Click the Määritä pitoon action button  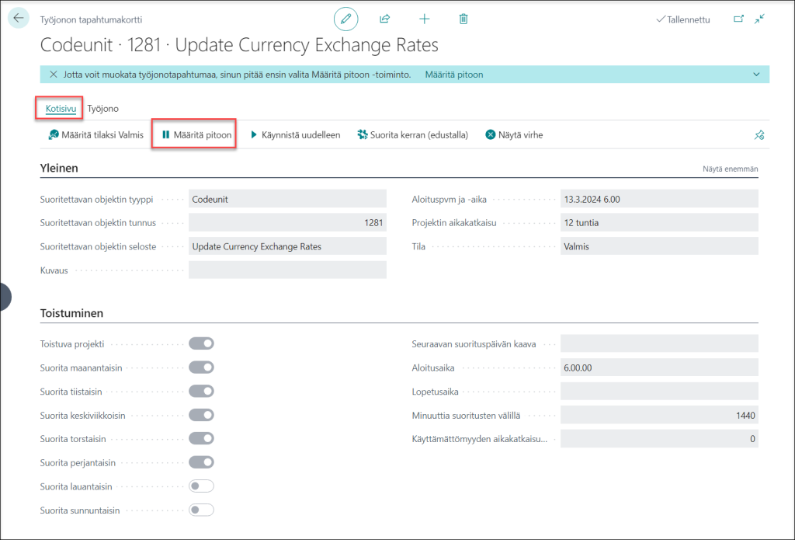tap(196, 135)
